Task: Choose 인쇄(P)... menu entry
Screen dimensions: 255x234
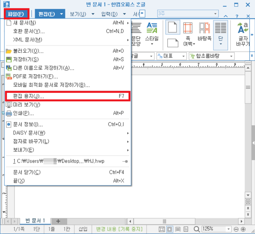Action: [67, 113]
